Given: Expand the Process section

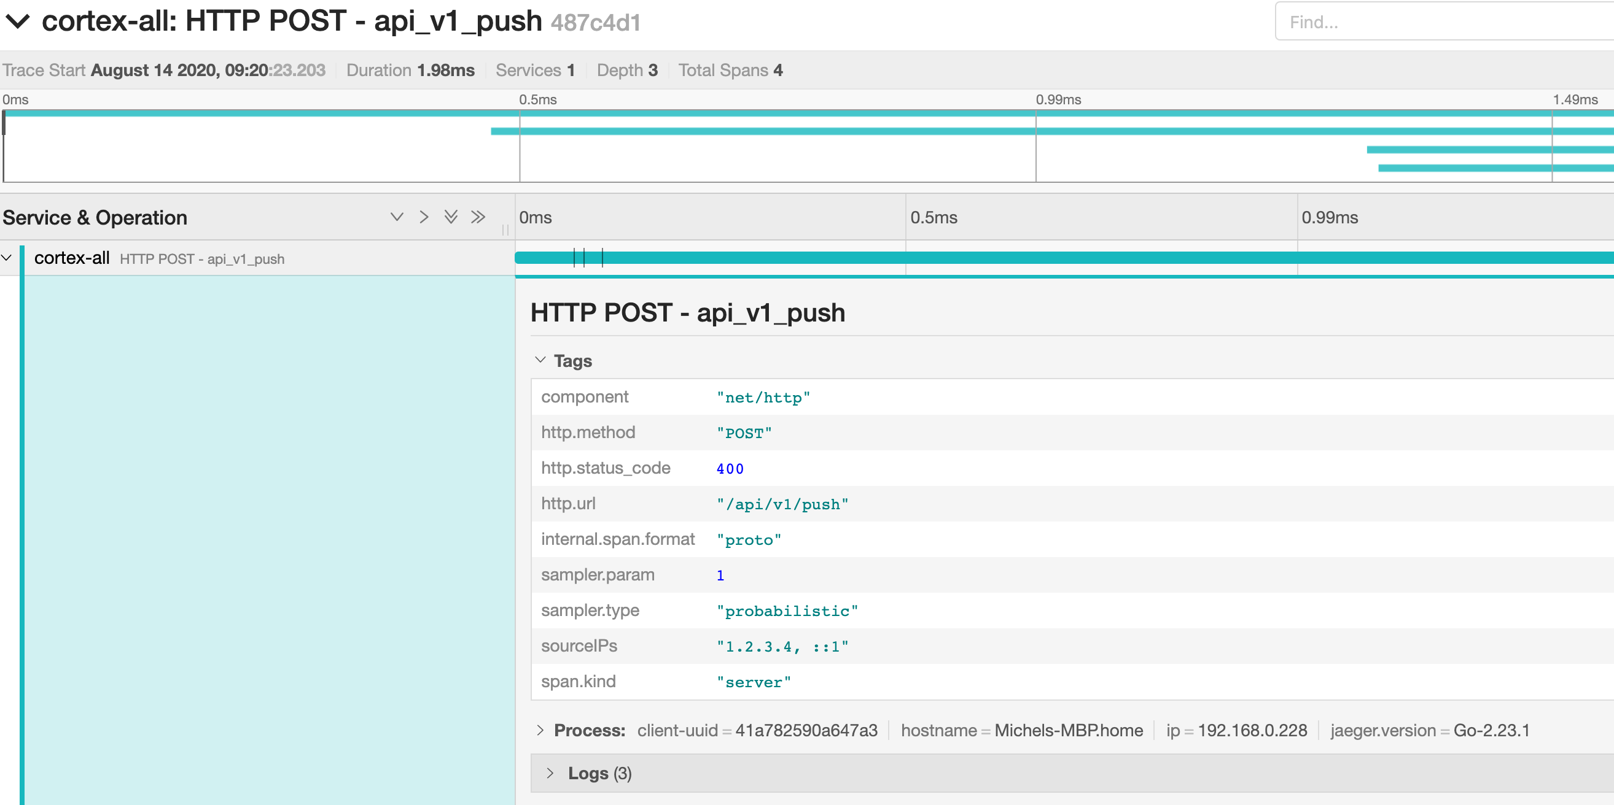Looking at the screenshot, I should tap(540, 731).
